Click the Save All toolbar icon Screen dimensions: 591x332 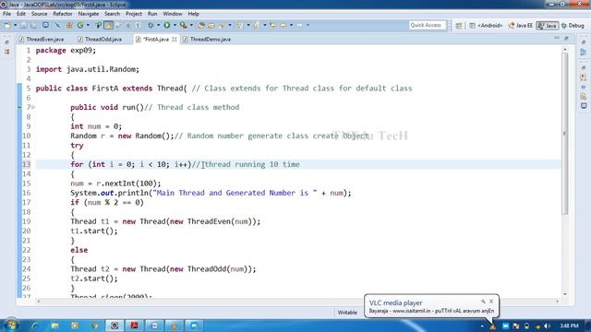pyautogui.click(x=34, y=25)
